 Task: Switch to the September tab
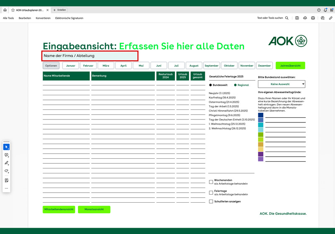[x=211, y=66]
